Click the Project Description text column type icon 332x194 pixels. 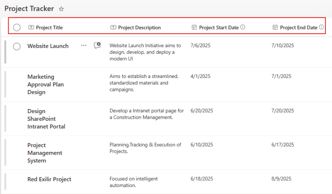pos(113,27)
